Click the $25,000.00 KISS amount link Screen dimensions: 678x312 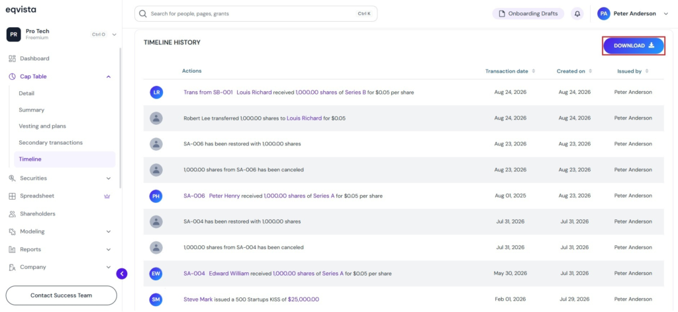pyautogui.click(x=303, y=299)
